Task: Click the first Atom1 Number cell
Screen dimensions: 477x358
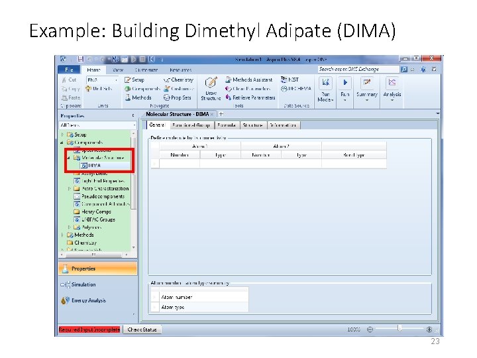Action: [x=180, y=164]
